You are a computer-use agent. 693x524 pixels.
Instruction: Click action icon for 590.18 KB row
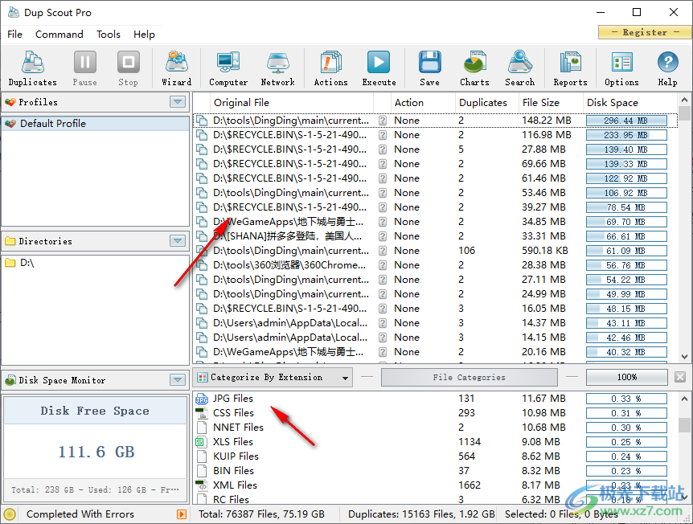[383, 251]
